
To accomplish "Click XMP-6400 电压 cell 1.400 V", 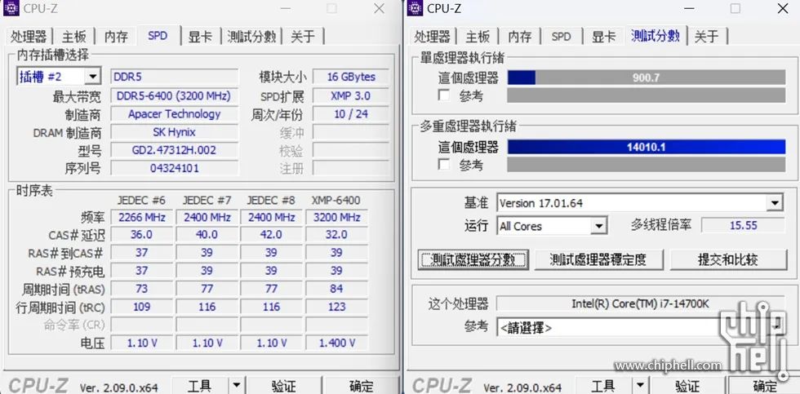I will pyautogui.click(x=336, y=343).
